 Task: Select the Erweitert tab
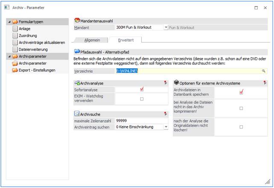click(x=125, y=40)
